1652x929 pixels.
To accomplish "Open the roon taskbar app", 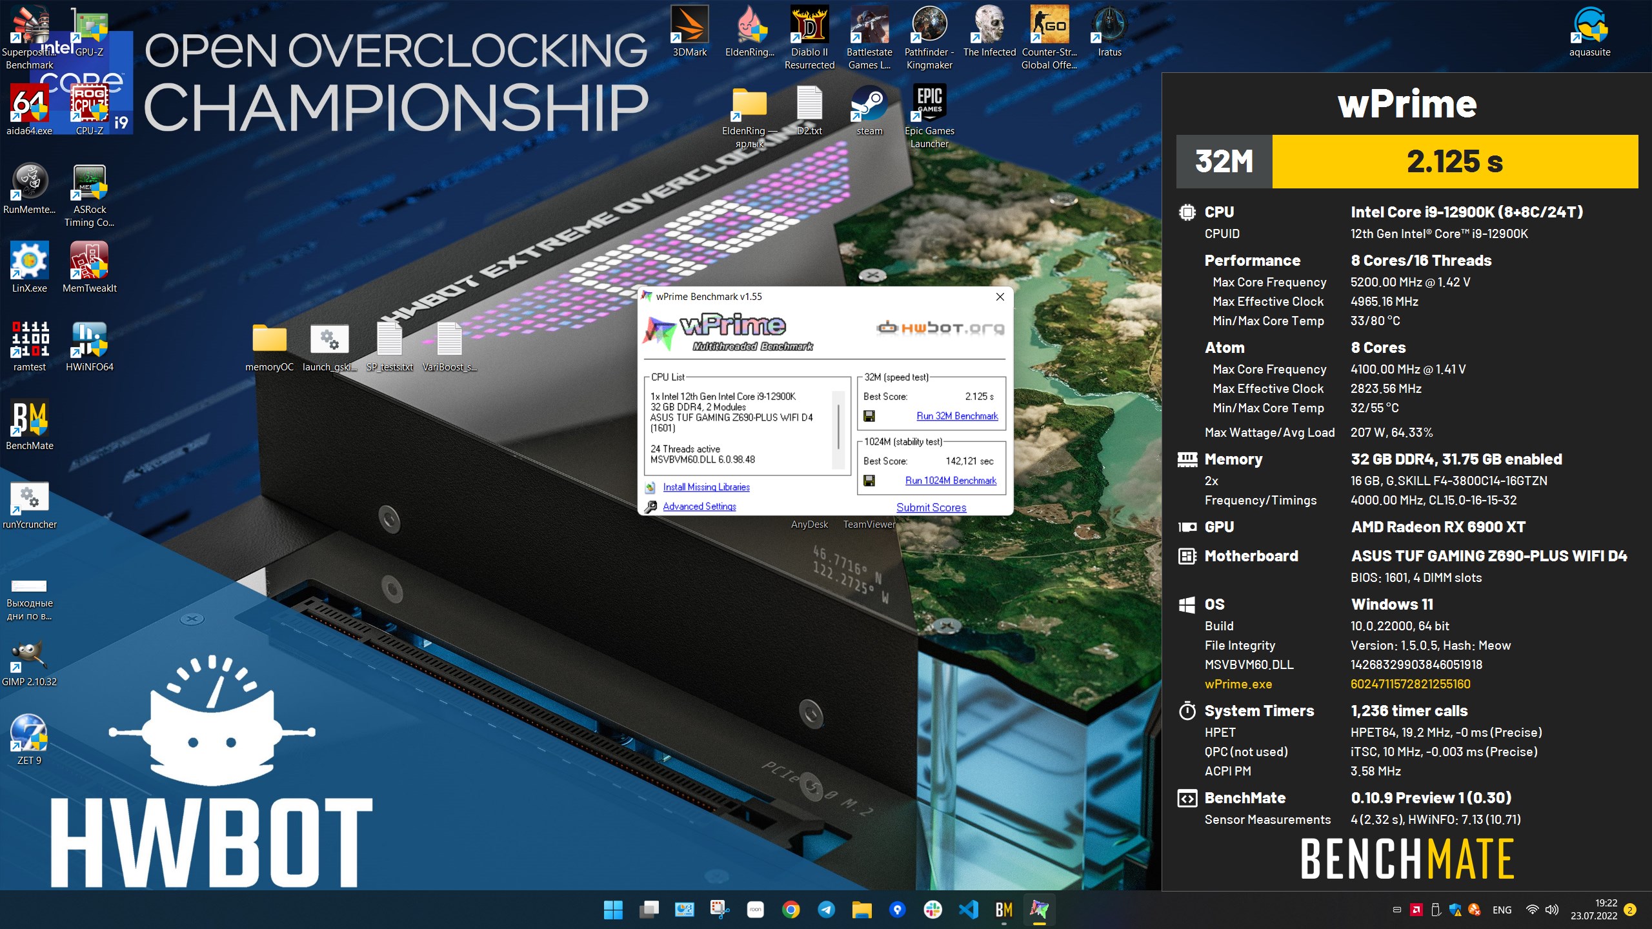I will [755, 910].
